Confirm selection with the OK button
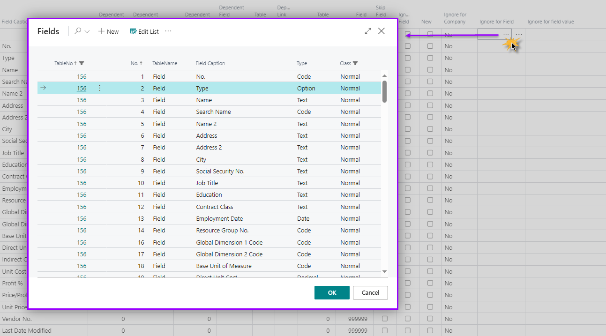The height and width of the screenshot is (336, 606). pyautogui.click(x=332, y=292)
